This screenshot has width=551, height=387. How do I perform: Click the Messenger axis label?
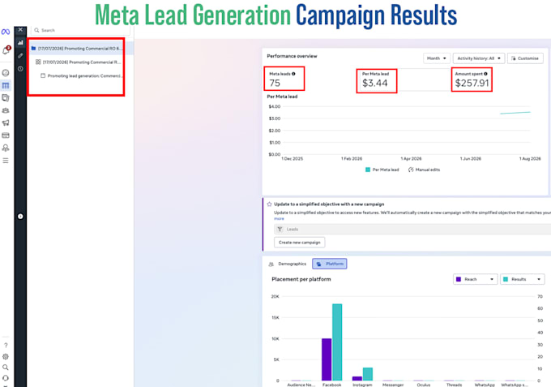pos(393,385)
